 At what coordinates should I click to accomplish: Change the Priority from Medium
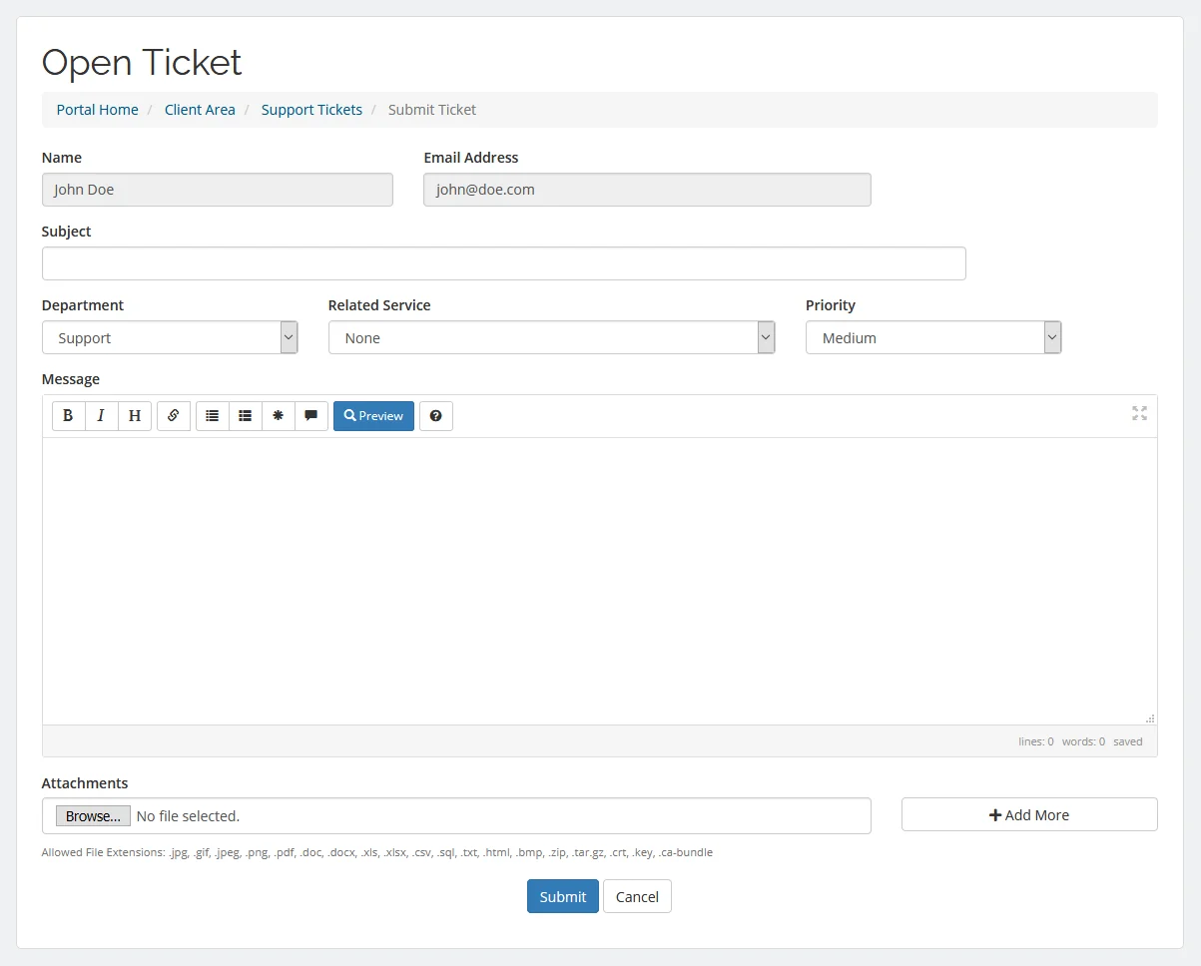pos(932,337)
